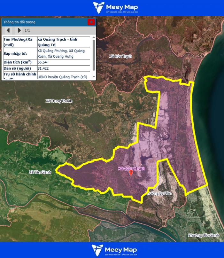Screen dimensions: 224x258
Task: Click the Diện tích value 56,64 cell
Action: click(63, 62)
